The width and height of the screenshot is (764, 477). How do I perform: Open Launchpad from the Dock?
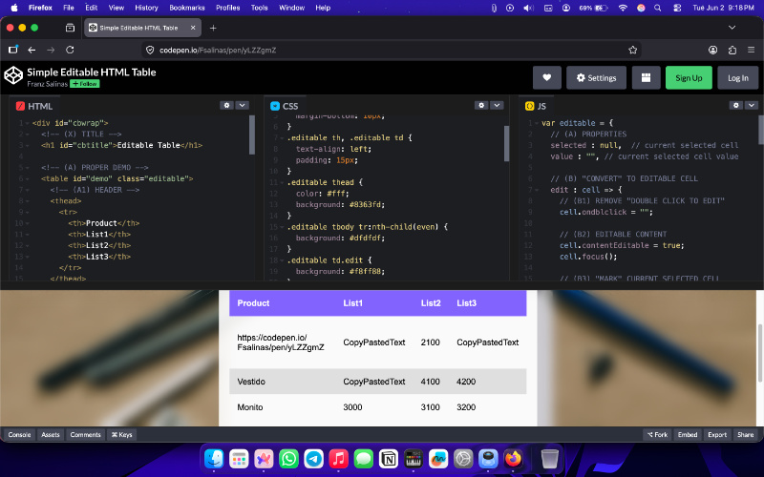(239, 458)
